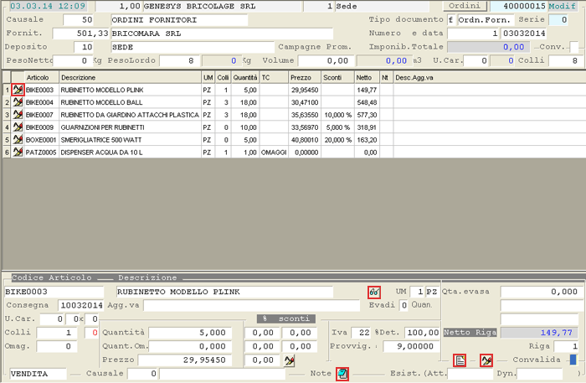586x383 pixels.
Task: Select the UM column header
Action: 208,77
